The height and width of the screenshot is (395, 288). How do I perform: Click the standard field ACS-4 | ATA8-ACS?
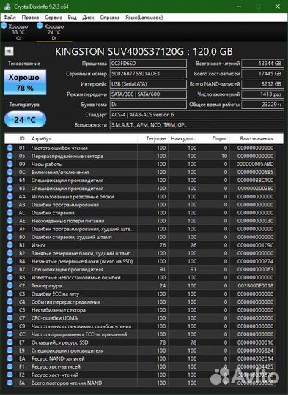(x=197, y=115)
